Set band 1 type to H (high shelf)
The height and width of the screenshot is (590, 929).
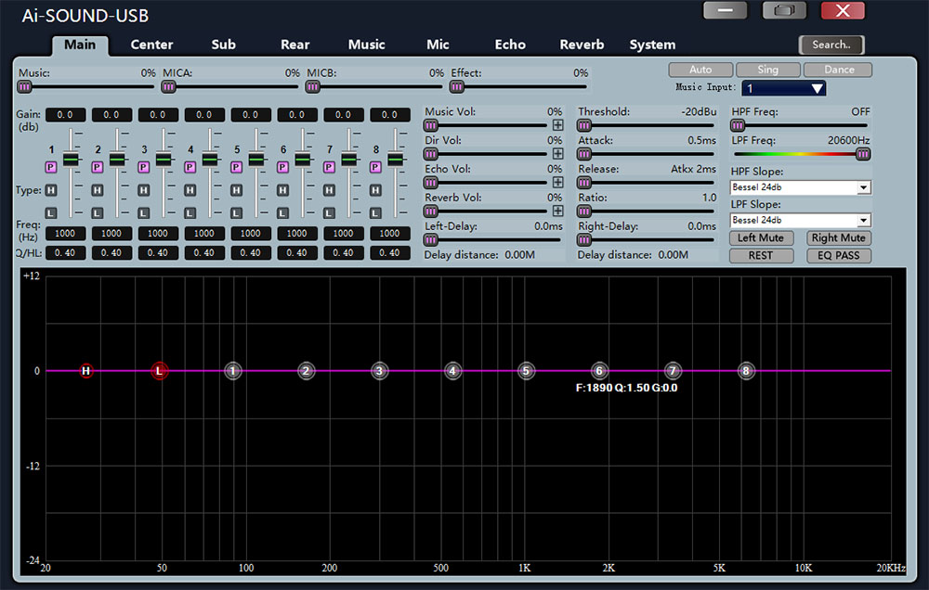[x=51, y=190]
